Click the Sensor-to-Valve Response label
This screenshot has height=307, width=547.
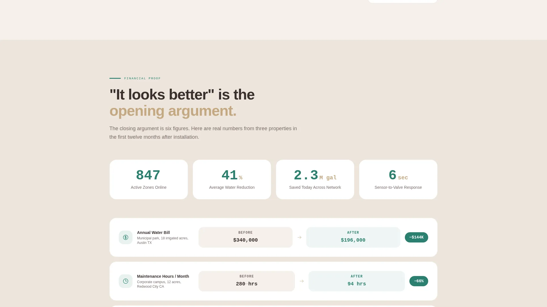(398, 187)
